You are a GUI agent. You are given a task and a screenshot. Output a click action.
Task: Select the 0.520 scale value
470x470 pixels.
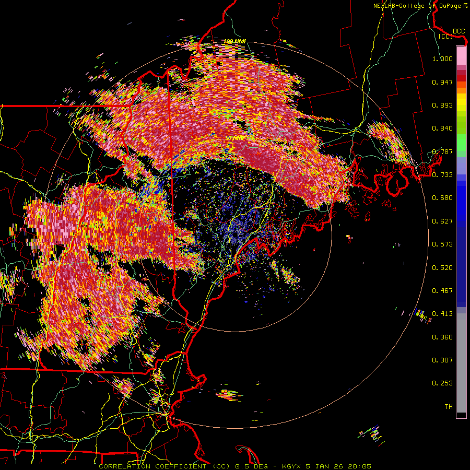coord(442,268)
